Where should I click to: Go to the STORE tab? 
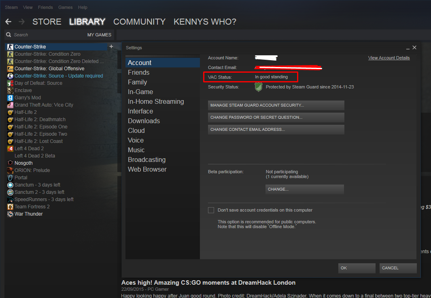tap(47, 22)
